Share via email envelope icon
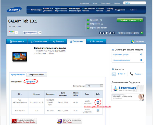153x125 pixels. click(x=110, y=33)
